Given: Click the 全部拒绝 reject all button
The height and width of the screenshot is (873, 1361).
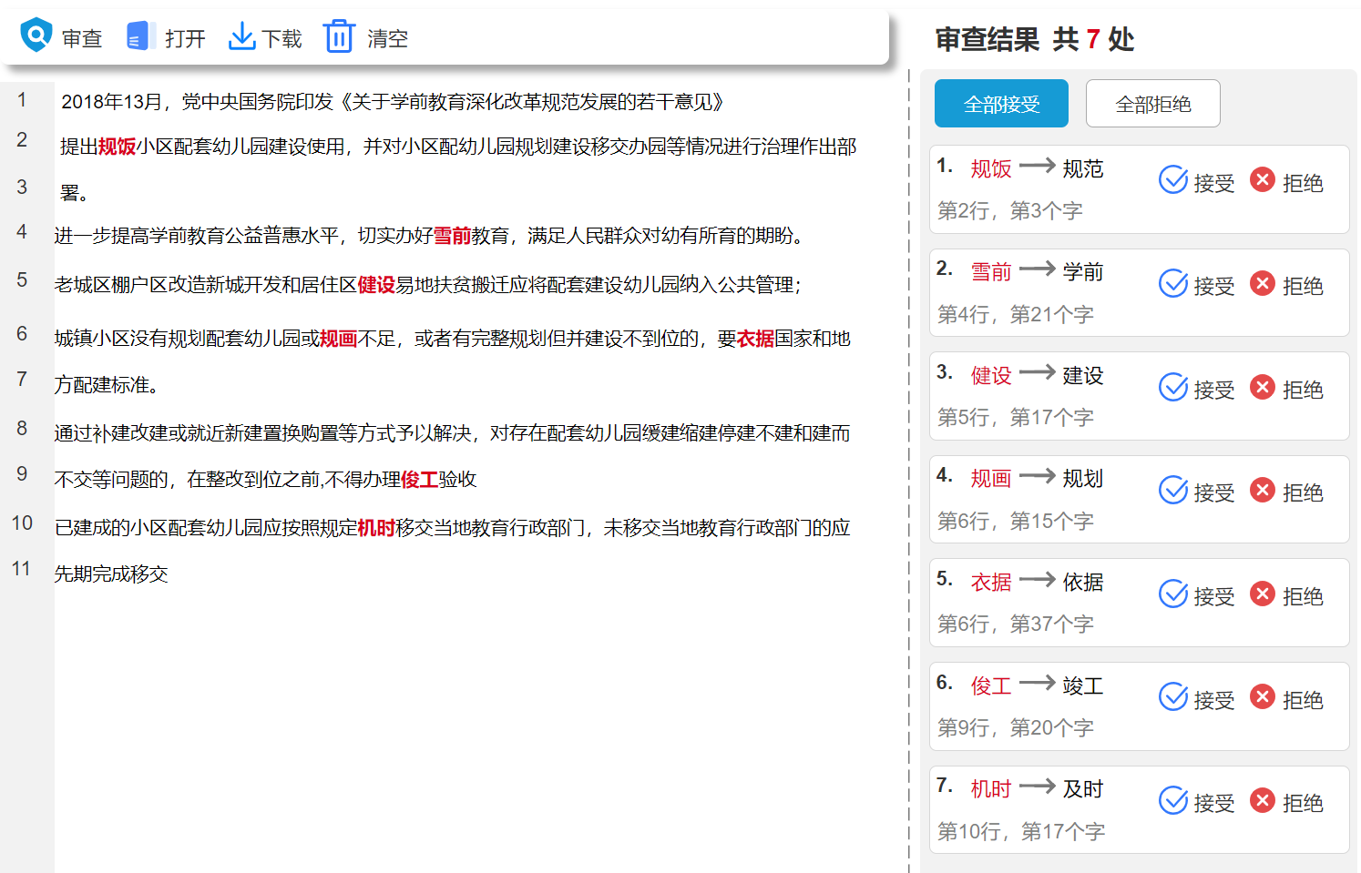Looking at the screenshot, I should coord(1152,104).
